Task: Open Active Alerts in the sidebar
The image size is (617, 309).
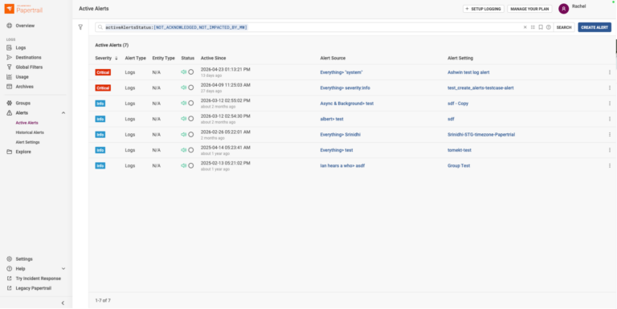Action: pyautogui.click(x=27, y=123)
